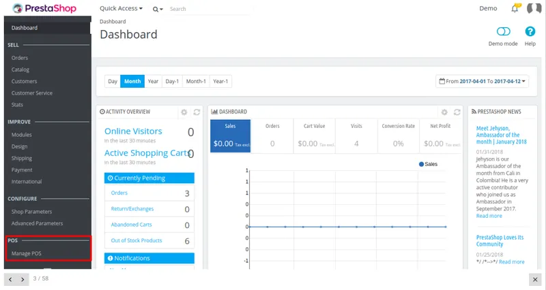The width and height of the screenshot is (546, 290).
Task: Open Return/Exchanges link
Action: tap(132, 209)
